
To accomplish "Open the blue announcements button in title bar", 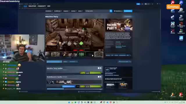I will pos(138,4).
